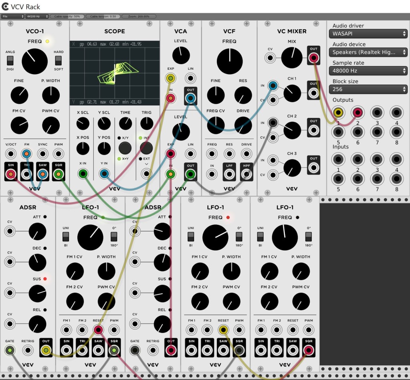Click audio output jack 1

(339, 113)
